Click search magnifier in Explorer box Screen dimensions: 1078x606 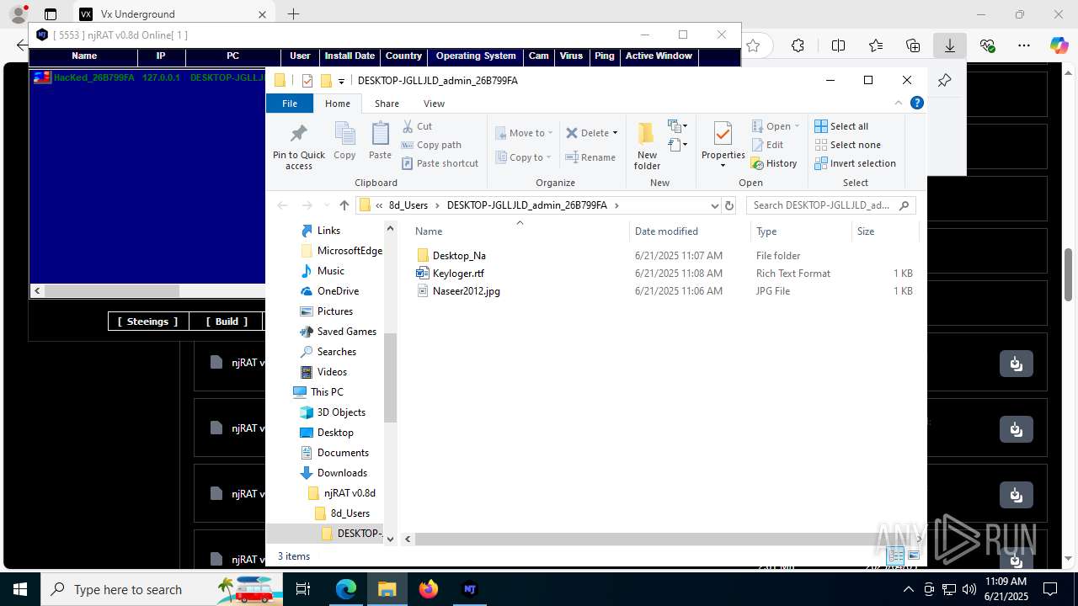905,205
